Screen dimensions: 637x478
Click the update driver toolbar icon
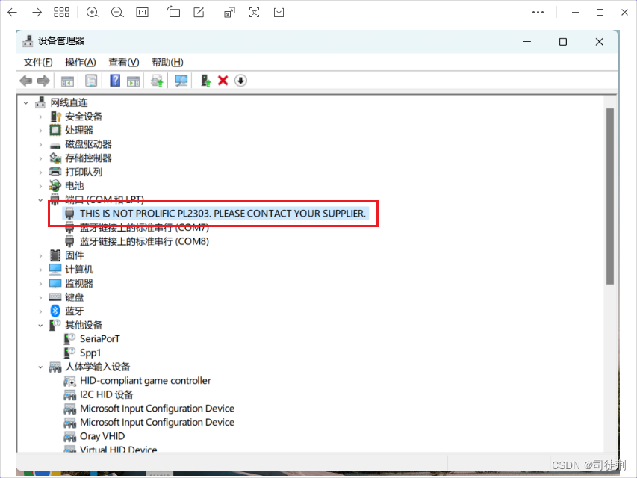pos(158,81)
